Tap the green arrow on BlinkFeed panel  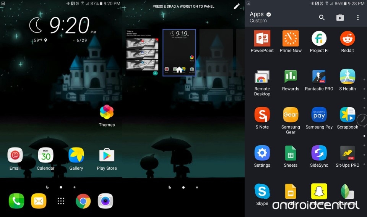pyautogui.click(x=155, y=73)
